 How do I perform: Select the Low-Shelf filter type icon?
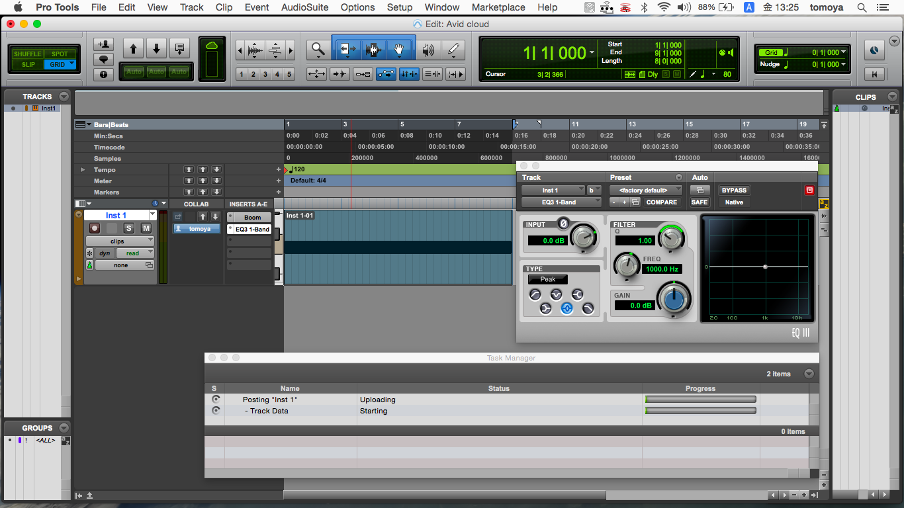[x=545, y=309]
